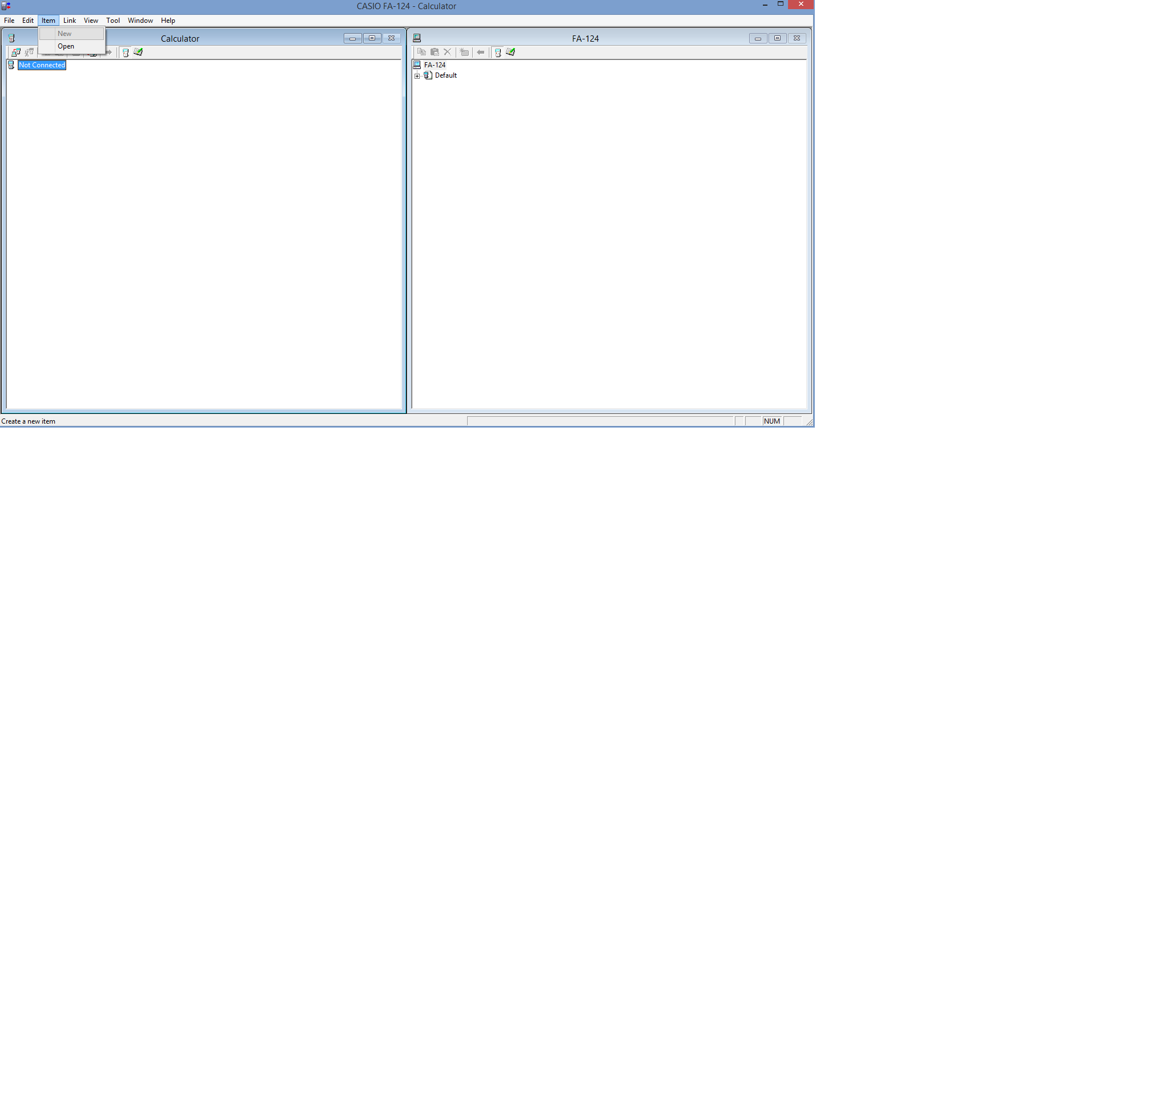
Task: Open the File menu
Action: pyautogui.click(x=10, y=21)
